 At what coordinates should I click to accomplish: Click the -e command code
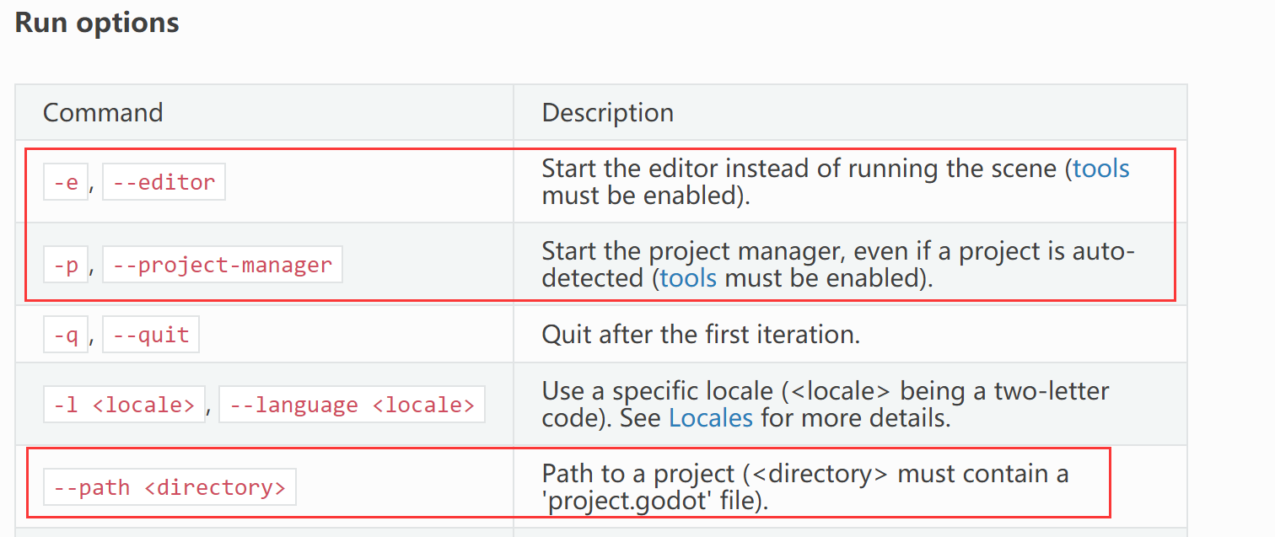point(66,182)
